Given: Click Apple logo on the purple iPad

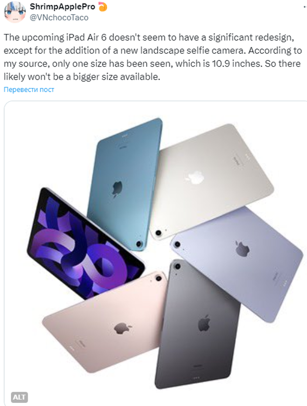Looking at the screenshot, I should pos(242,249).
